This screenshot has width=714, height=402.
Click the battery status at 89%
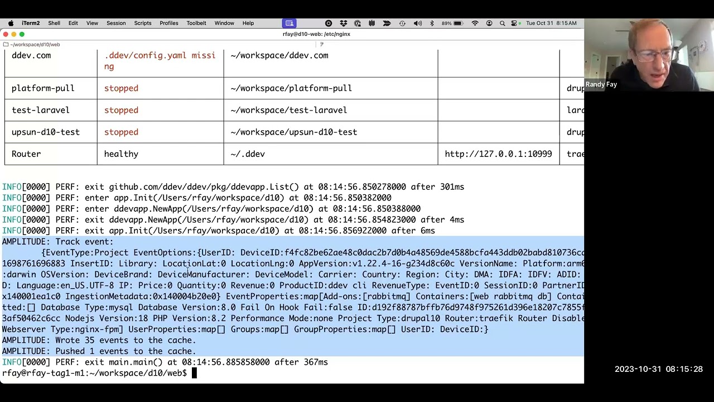(x=452, y=23)
